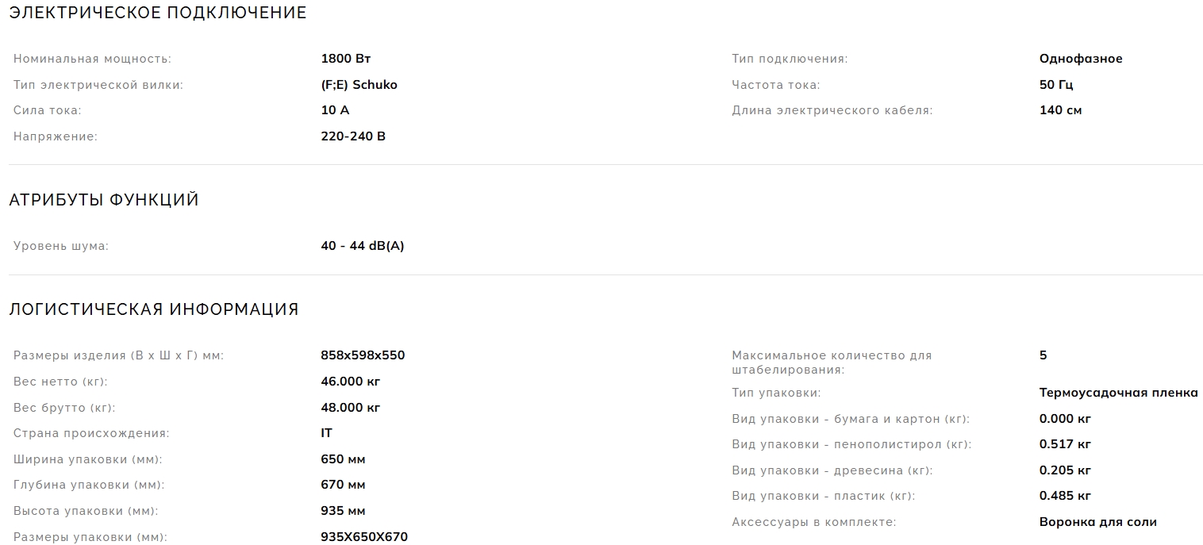This screenshot has width=1203, height=545.
Task: Click the Уровень шума label
Action: [x=61, y=246]
